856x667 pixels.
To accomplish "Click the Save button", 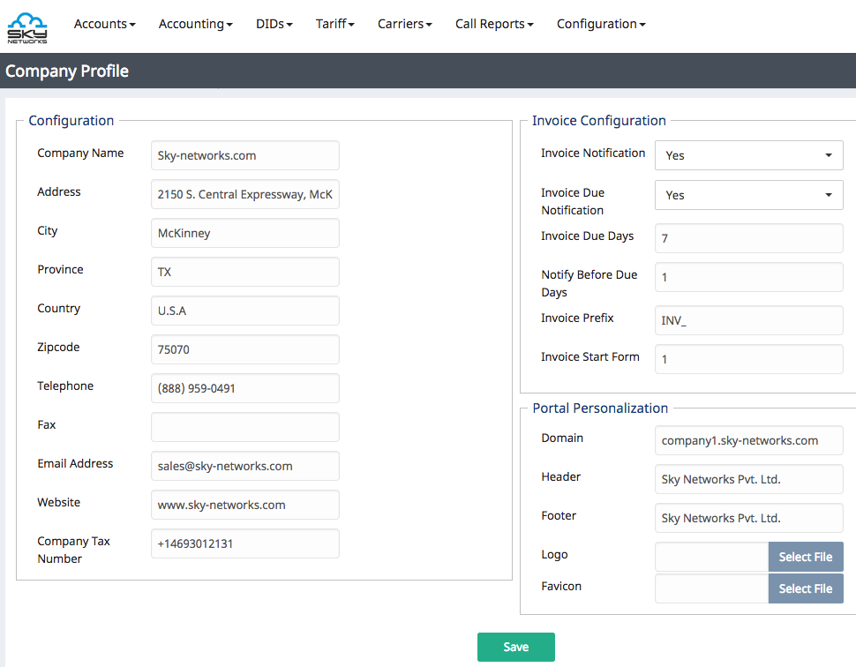I will pos(516,647).
